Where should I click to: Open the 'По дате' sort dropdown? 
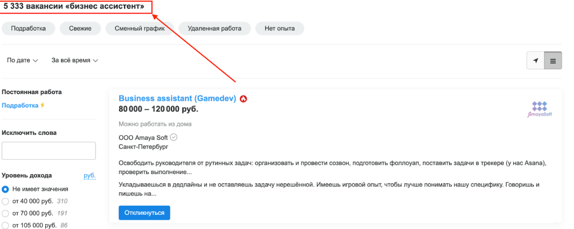[23, 61]
